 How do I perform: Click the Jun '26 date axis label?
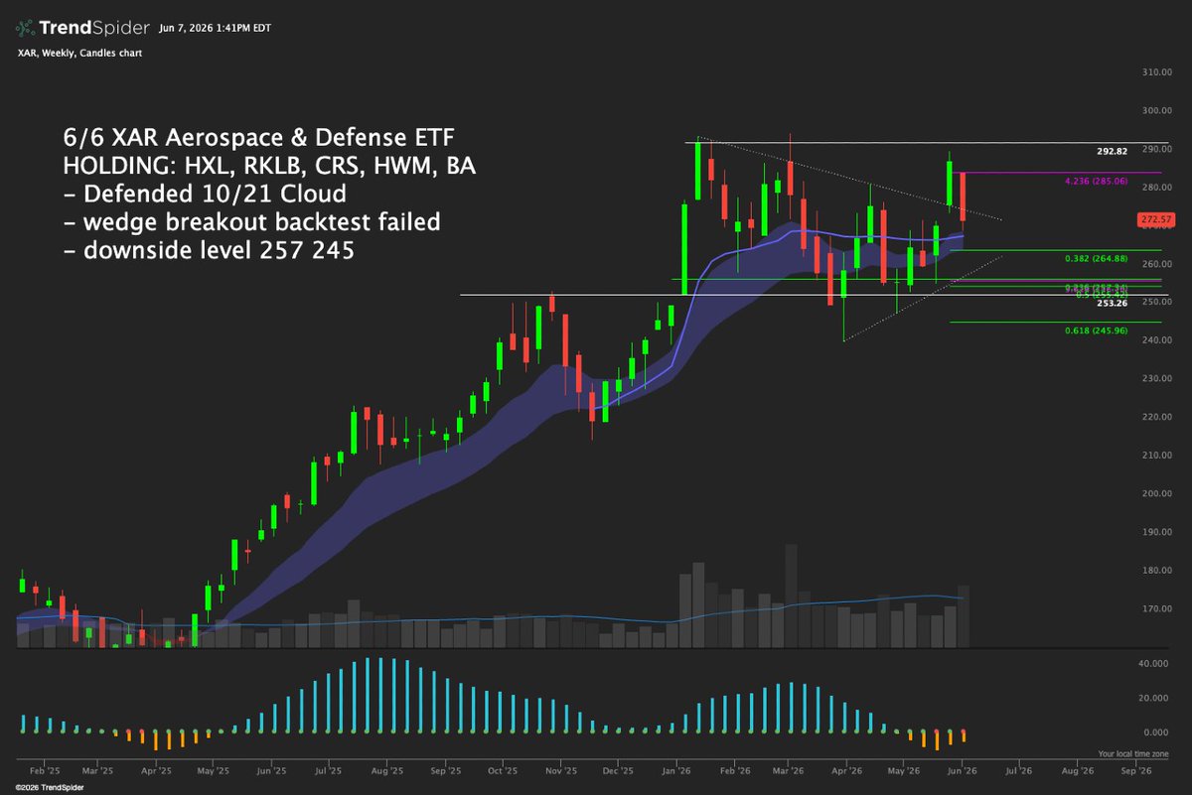click(962, 770)
